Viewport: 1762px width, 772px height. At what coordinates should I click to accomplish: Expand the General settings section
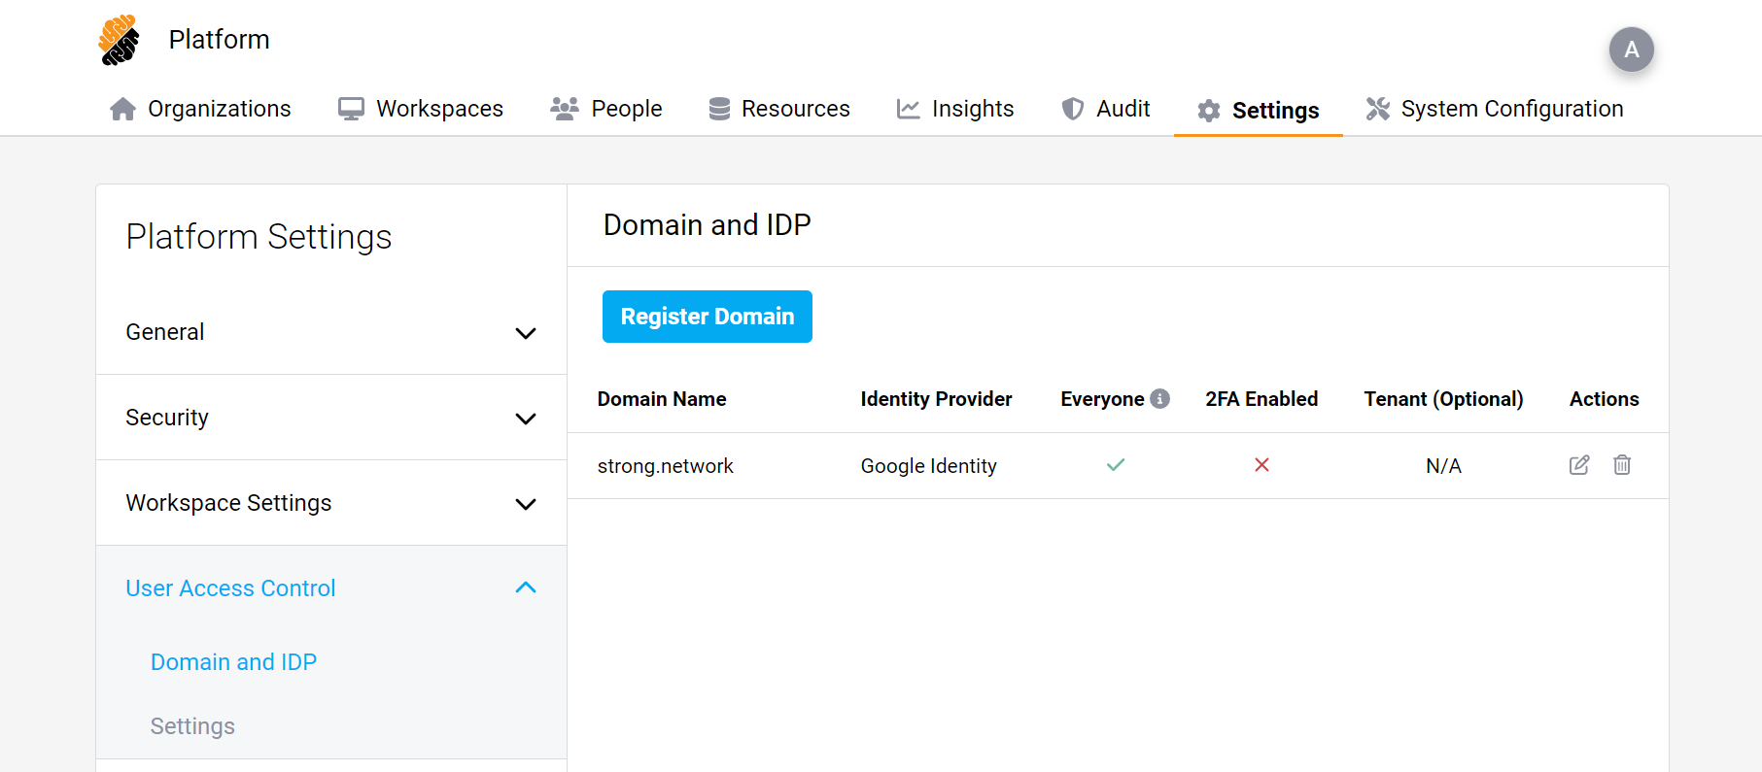tap(525, 333)
